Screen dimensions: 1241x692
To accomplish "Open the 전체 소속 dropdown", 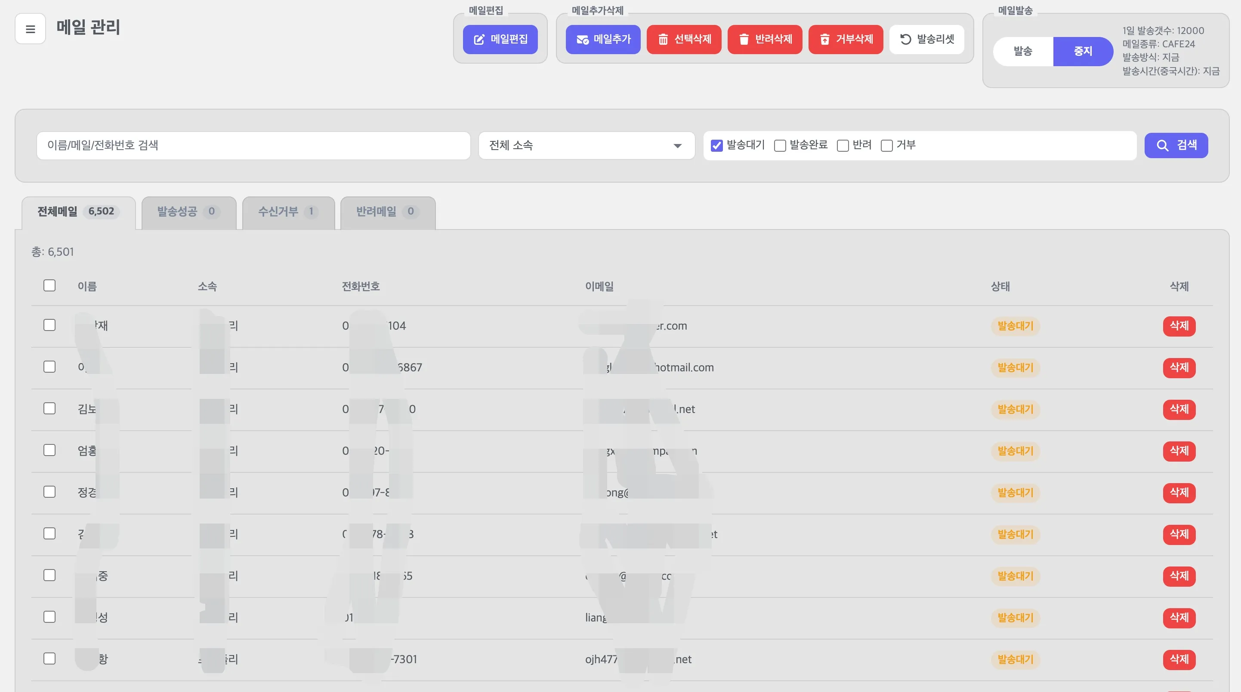I will point(587,145).
